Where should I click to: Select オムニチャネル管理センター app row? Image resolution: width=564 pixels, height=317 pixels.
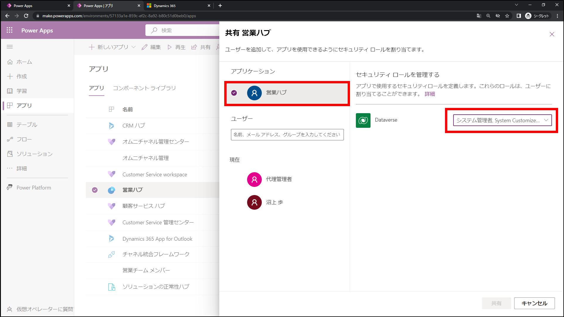[152, 142]
